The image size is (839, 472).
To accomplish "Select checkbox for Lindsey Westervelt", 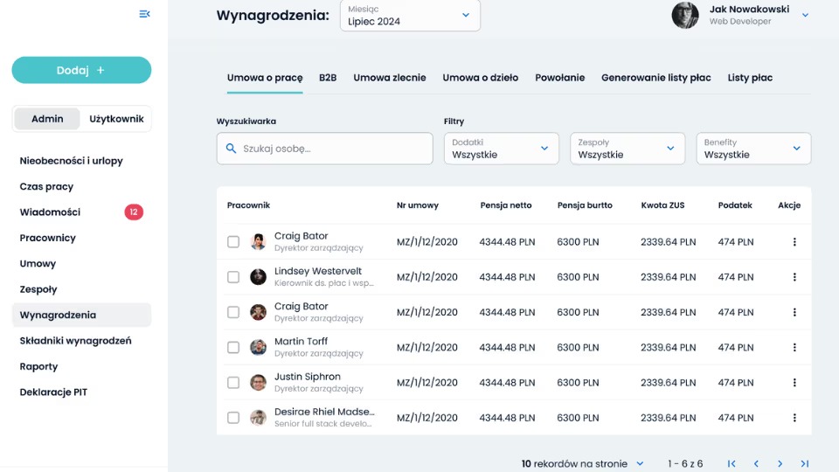I will click(233, 277).
